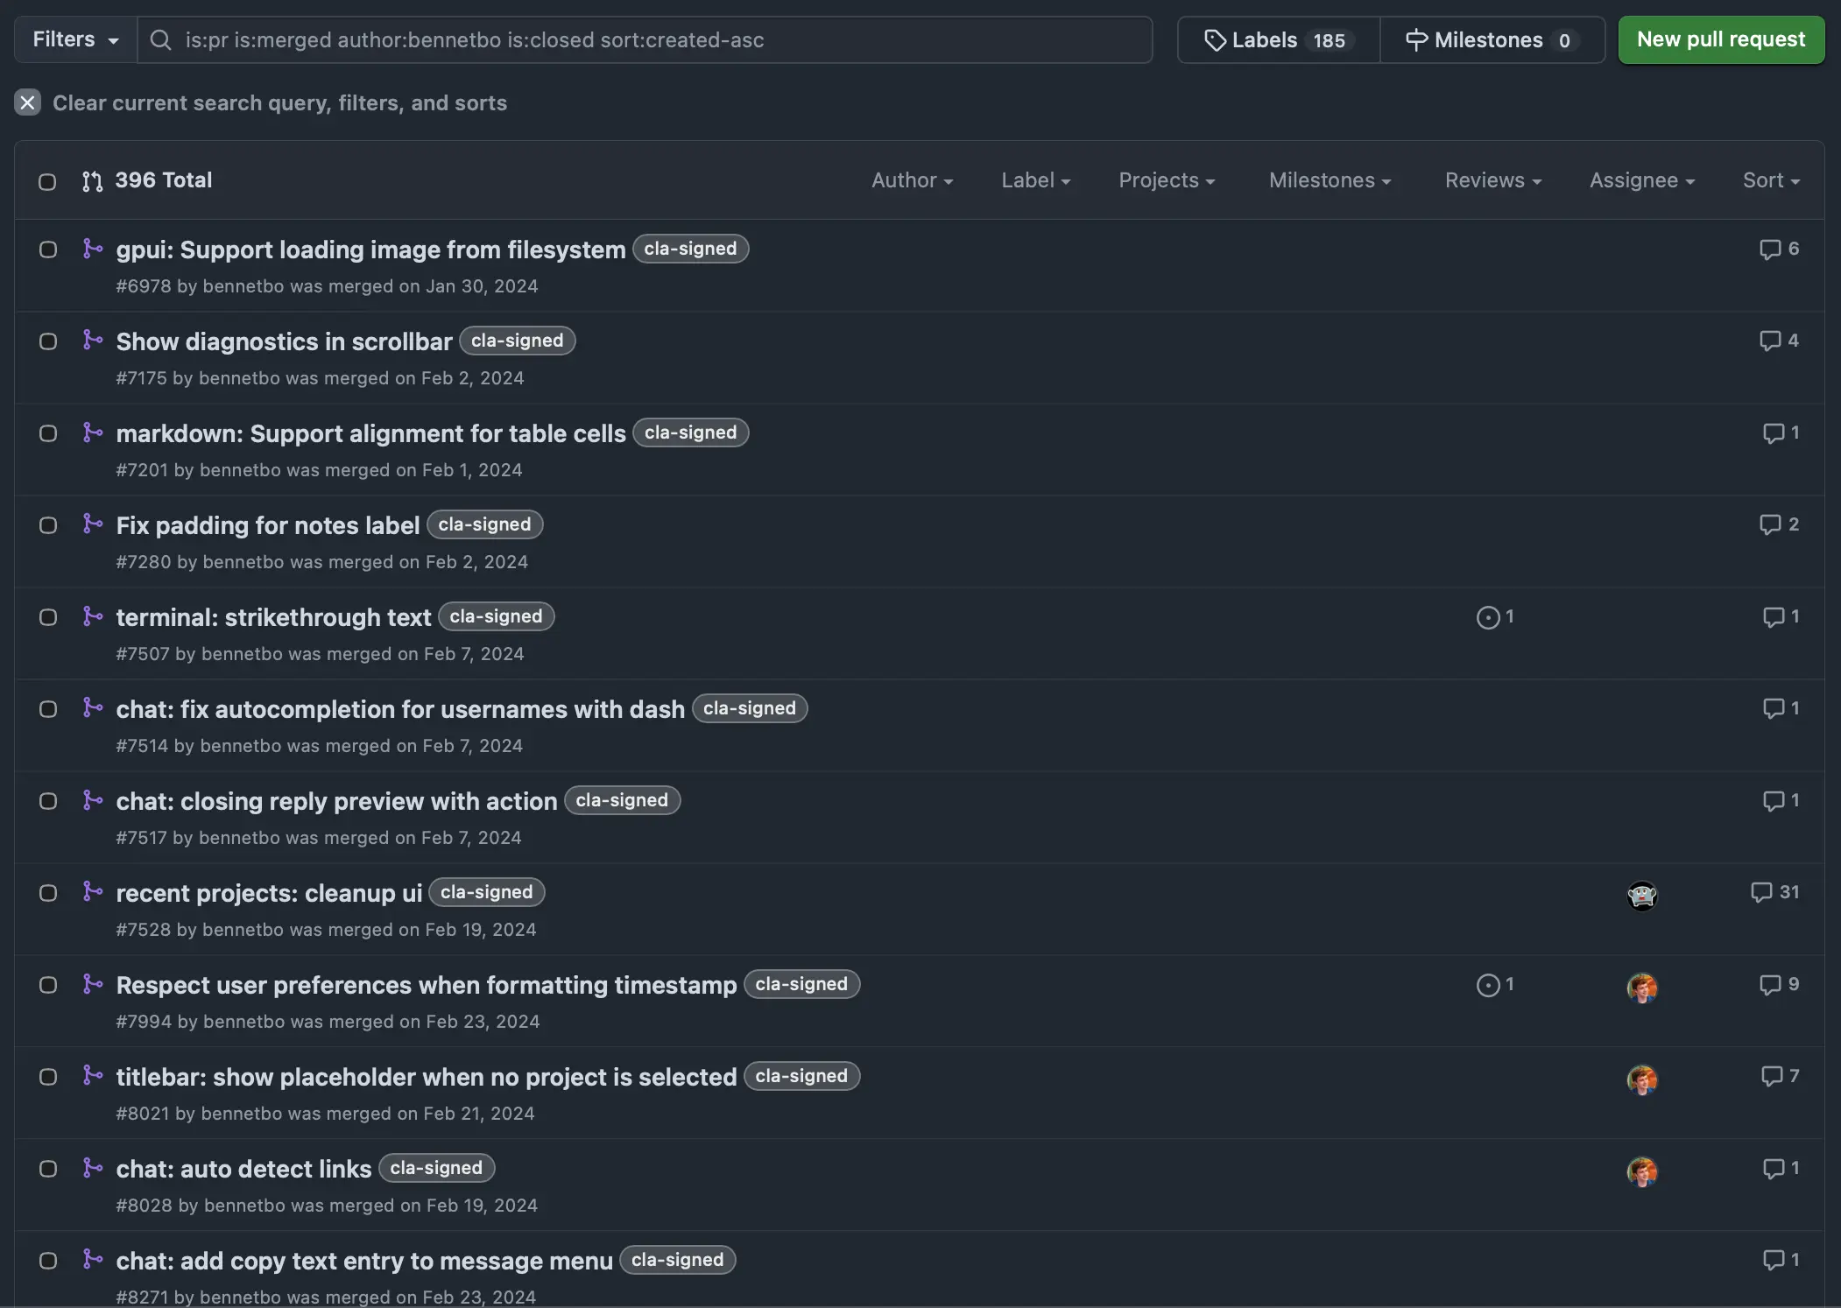Click the merged pull request icon beside gpui PR

(x=93, y=250)
